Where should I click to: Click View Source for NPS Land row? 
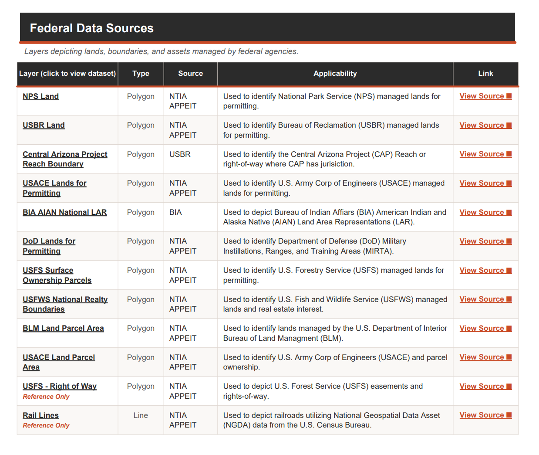pyautogui.click(x=485, y=96)
